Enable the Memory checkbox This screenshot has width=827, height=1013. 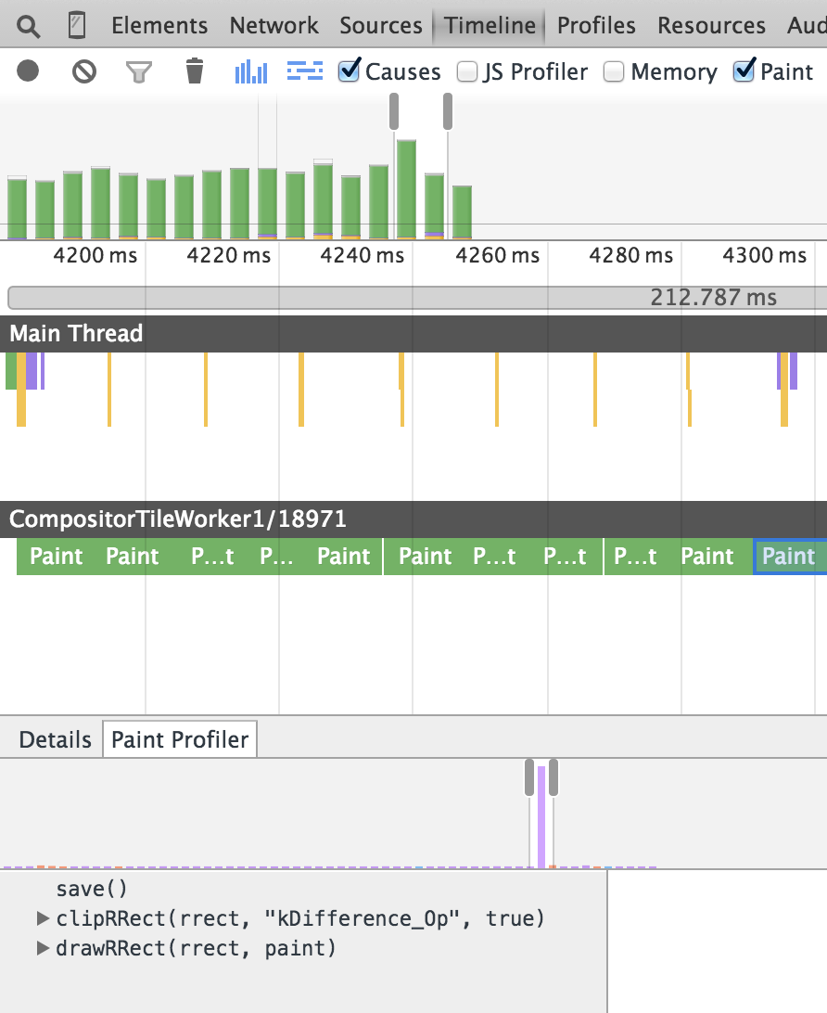(614, 71)
